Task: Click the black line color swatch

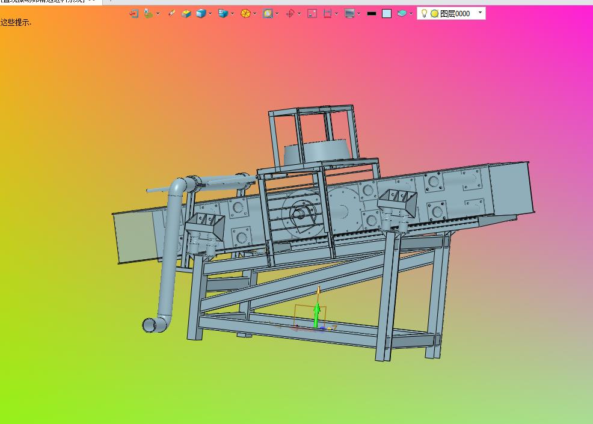Action: (372, 14)
